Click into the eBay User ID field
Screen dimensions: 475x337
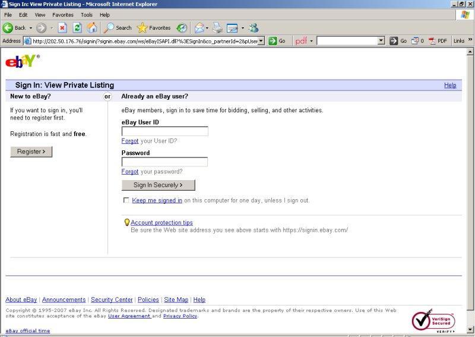click(165, 131)
